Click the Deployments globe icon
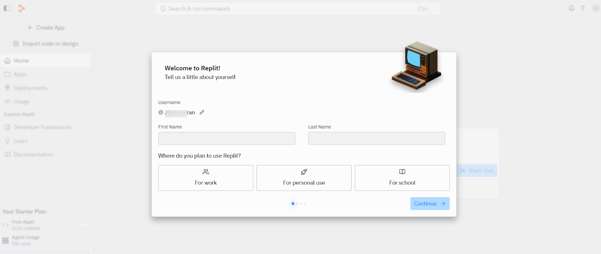 point(7,88)
